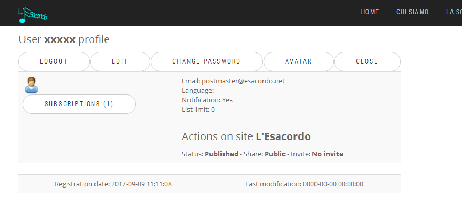Choose the CHANGE PASSWORD button
The image size is (462, 200).
206,61
